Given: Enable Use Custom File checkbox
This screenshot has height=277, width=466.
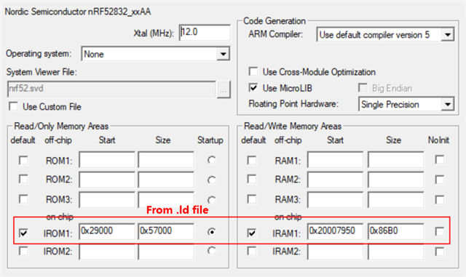Looking at the screenshot, I should point(13,106).
